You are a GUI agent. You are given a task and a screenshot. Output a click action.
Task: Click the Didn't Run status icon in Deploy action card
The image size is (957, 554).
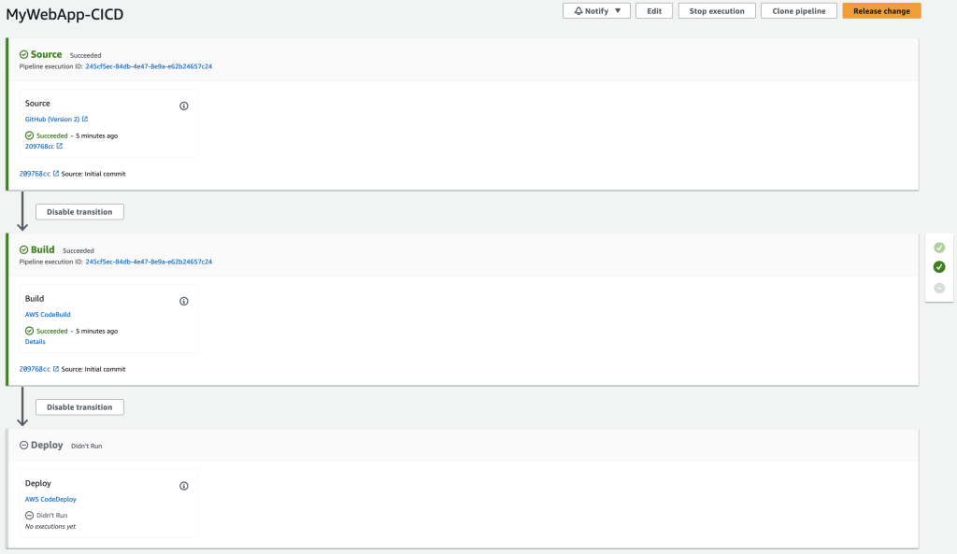(x=29, y=516)
